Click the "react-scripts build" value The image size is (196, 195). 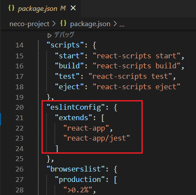coord(137,66)
